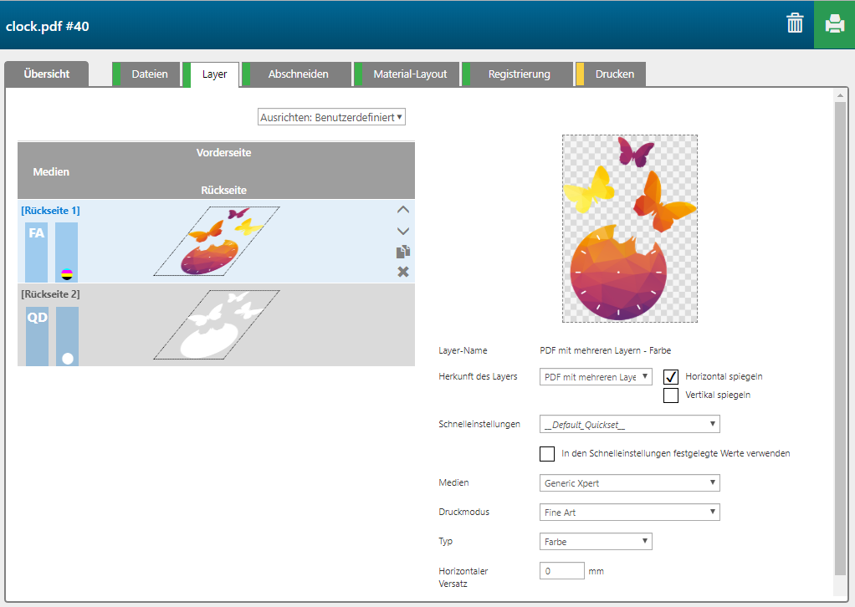Duplicate the Rückseite 1 layer
The height and width of the screenshot is (607, 855).
403,252
